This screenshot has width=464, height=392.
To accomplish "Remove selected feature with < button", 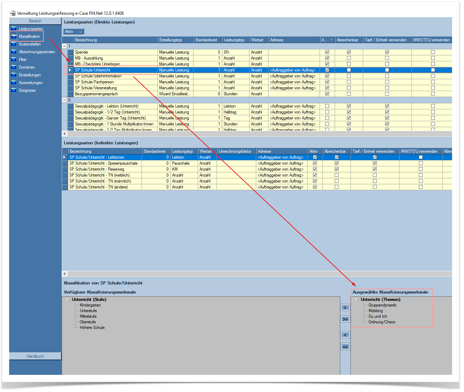I will click(345, 335).
